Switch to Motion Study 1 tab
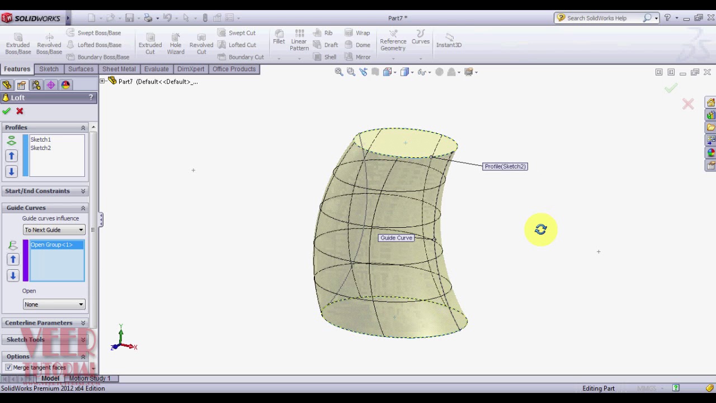Screen dimensions: 716x403 pos(89,379)
